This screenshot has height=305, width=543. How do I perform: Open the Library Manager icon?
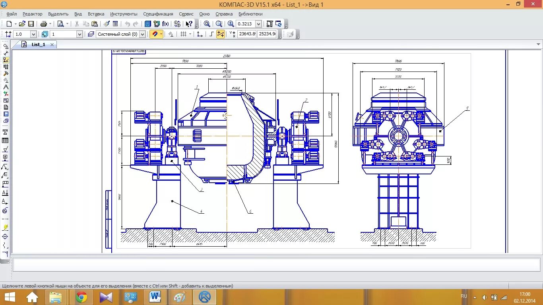[148, 24]
